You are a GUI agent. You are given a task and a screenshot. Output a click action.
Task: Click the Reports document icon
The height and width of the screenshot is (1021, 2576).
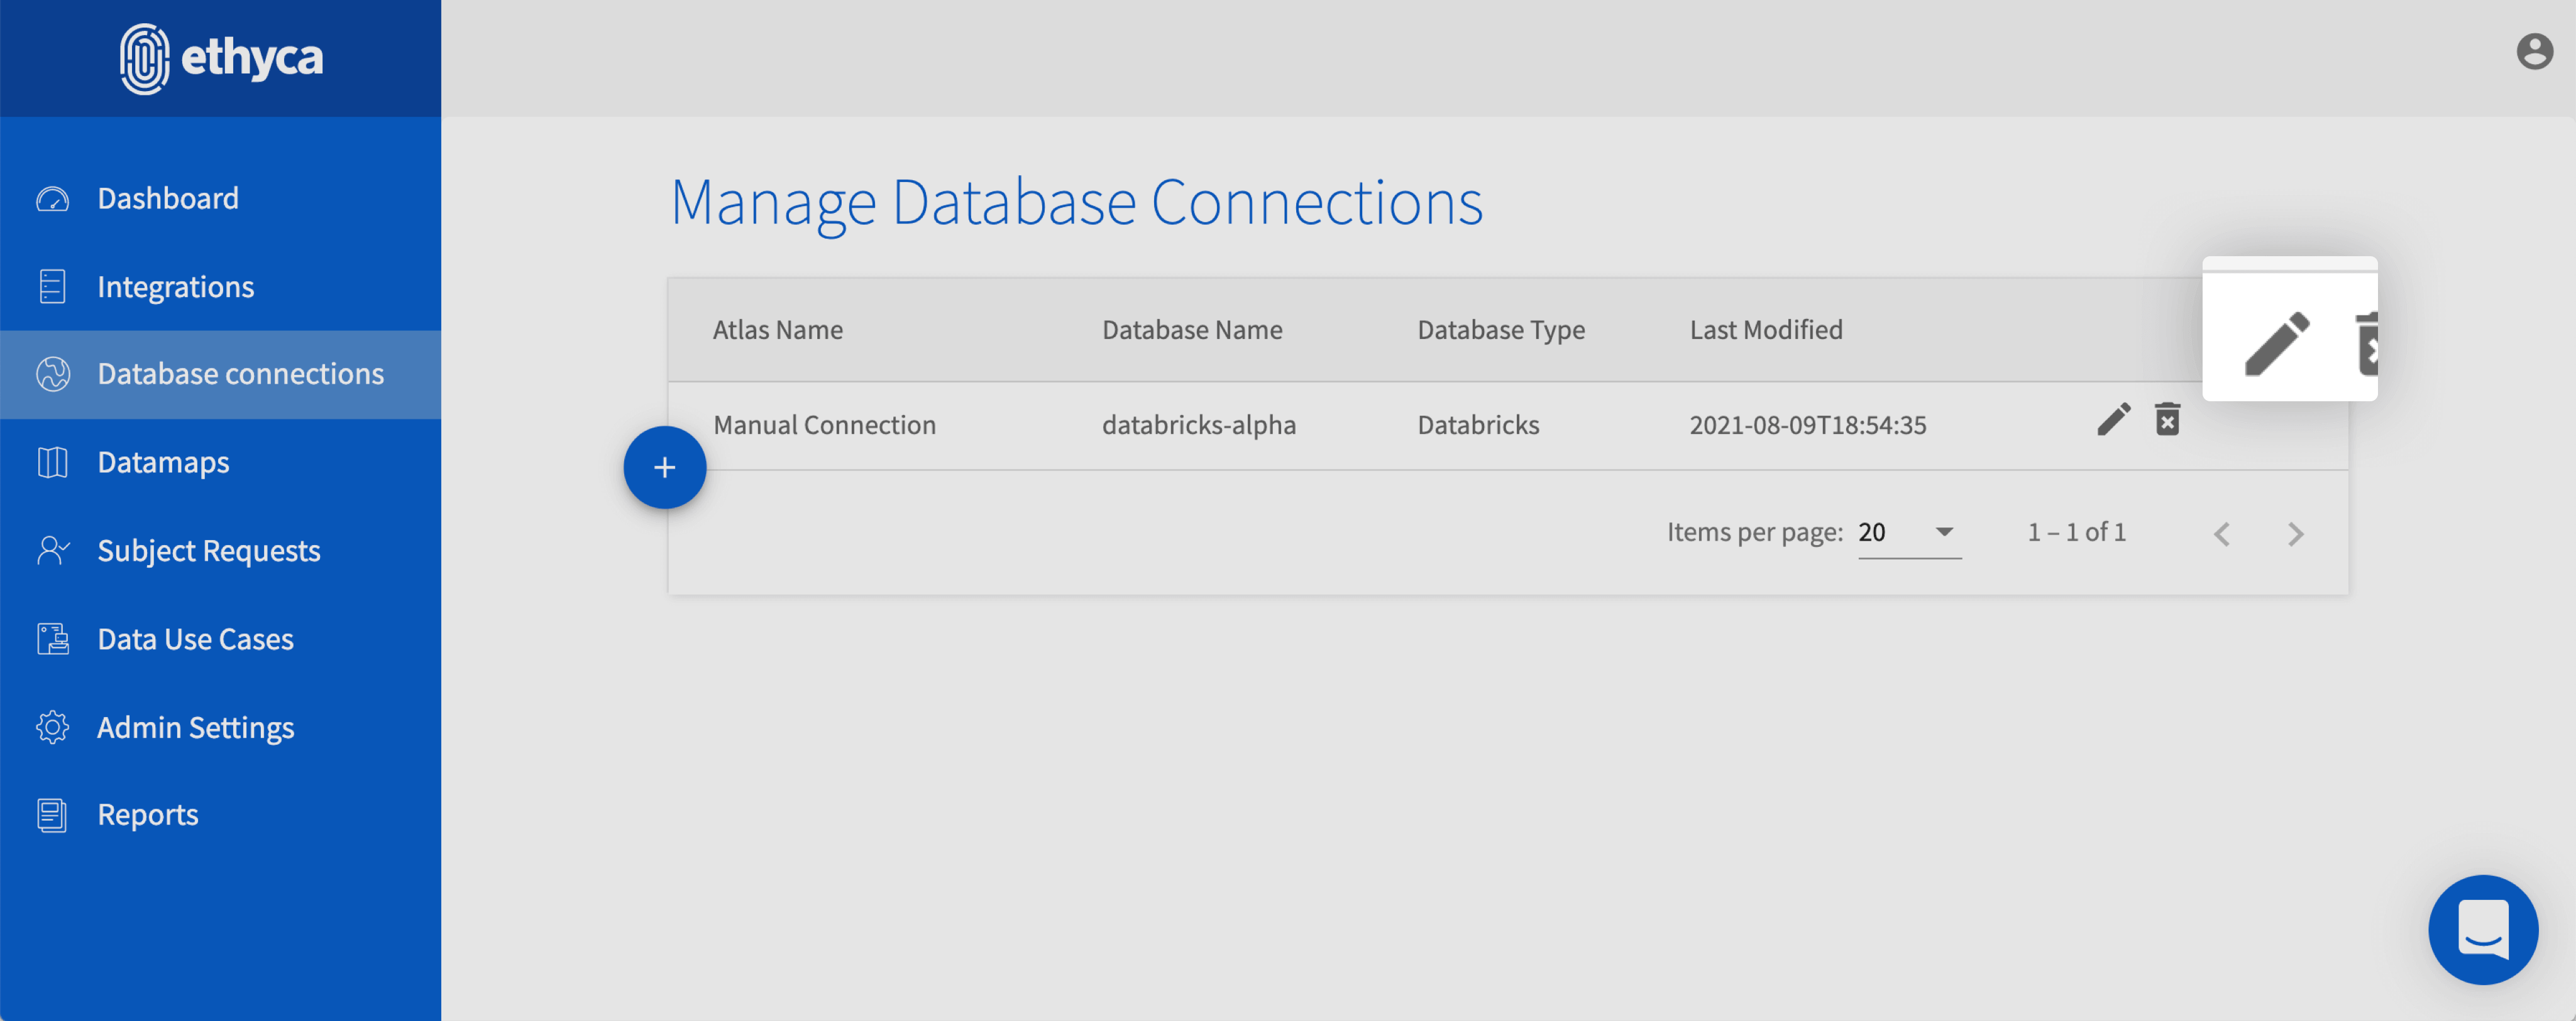tap(52, 815)
